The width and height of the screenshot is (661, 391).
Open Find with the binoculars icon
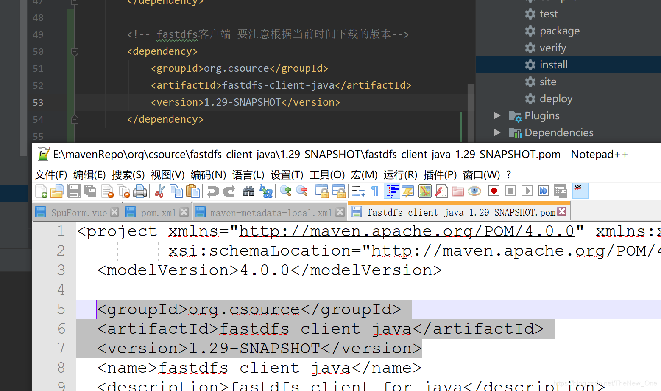pyautogui.click(x=249, y=191)
